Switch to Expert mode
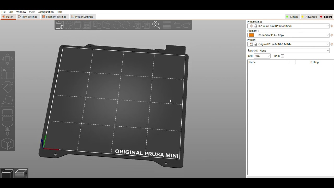This screenshot has height=188, width=334. [326, 17]
